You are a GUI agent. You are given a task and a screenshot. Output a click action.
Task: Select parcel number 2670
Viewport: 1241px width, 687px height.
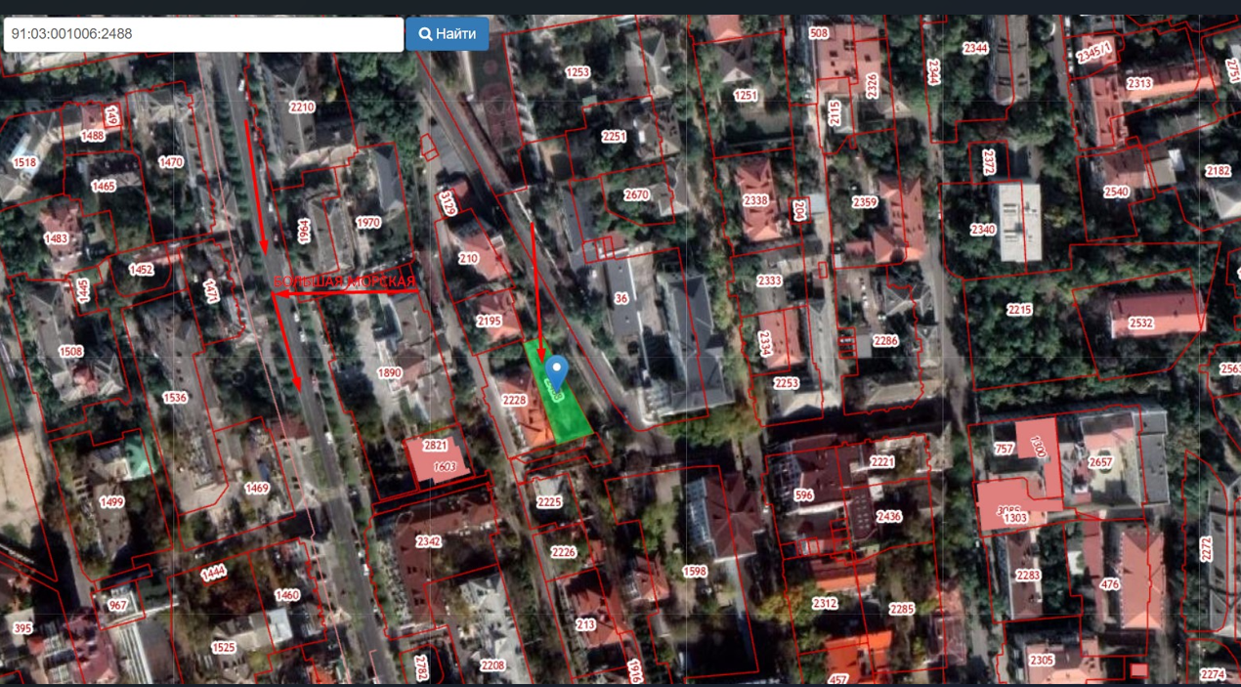(636, 194)
